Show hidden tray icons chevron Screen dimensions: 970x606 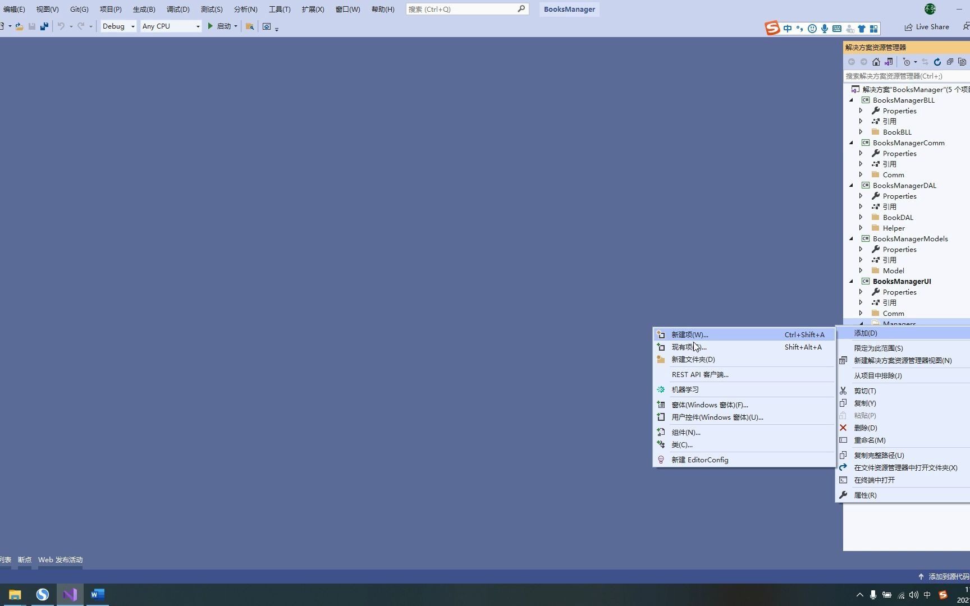pyautogui.click(x=859, y=595)
